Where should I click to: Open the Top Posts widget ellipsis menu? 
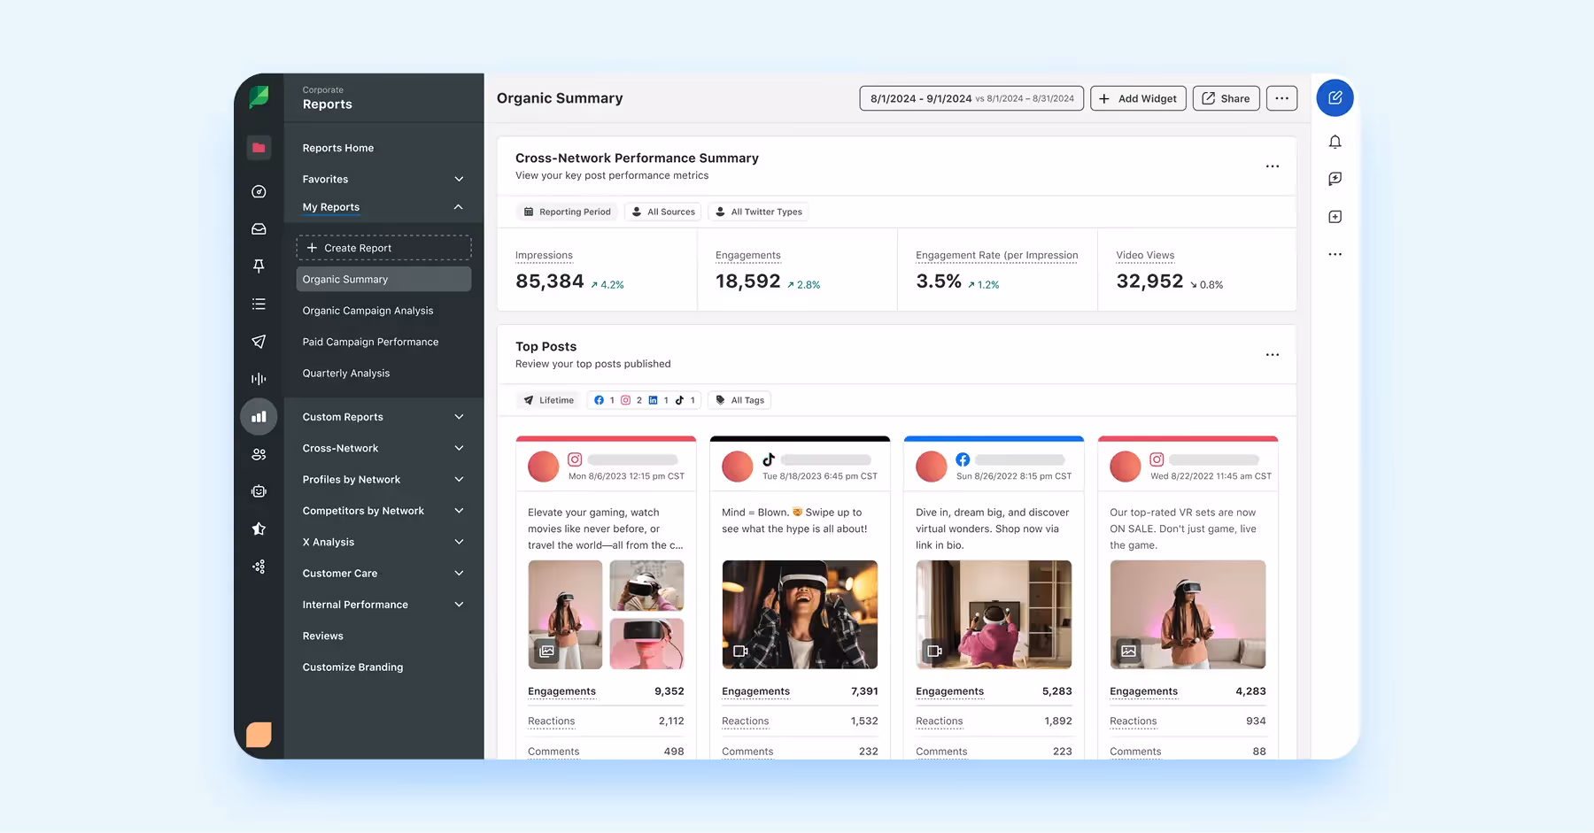[x=1273, y=354]
